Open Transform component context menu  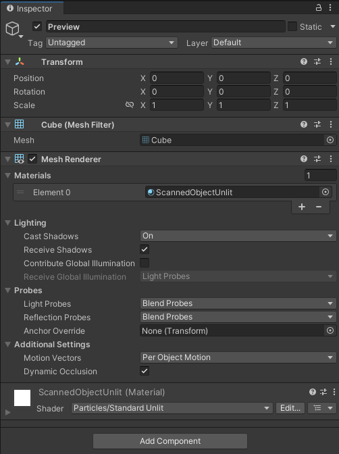[331, 61]
